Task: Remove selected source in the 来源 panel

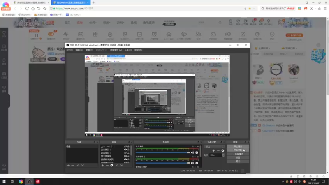Action: (107, 165)
